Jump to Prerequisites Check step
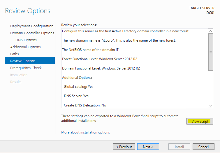 pyautogui.click(x=26, y=68)
